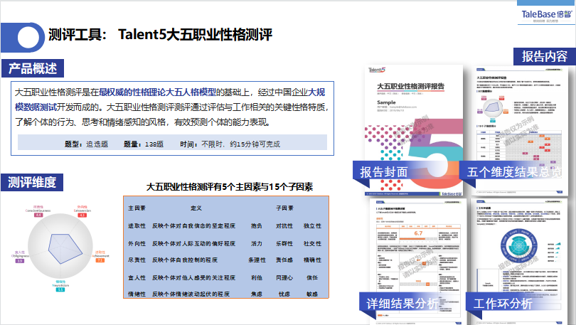This screenshot has width=576, height=325.
Task: Click the 报告内容 section label
Action: click(545, 57)
